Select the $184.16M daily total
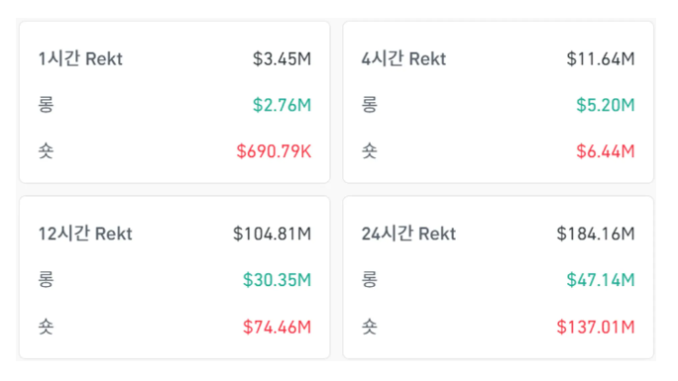 (x=596, y=234)
